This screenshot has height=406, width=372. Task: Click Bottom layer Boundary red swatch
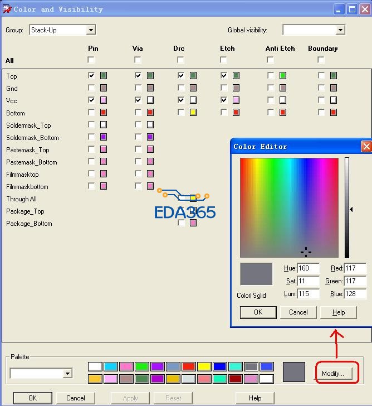[334, 113]
